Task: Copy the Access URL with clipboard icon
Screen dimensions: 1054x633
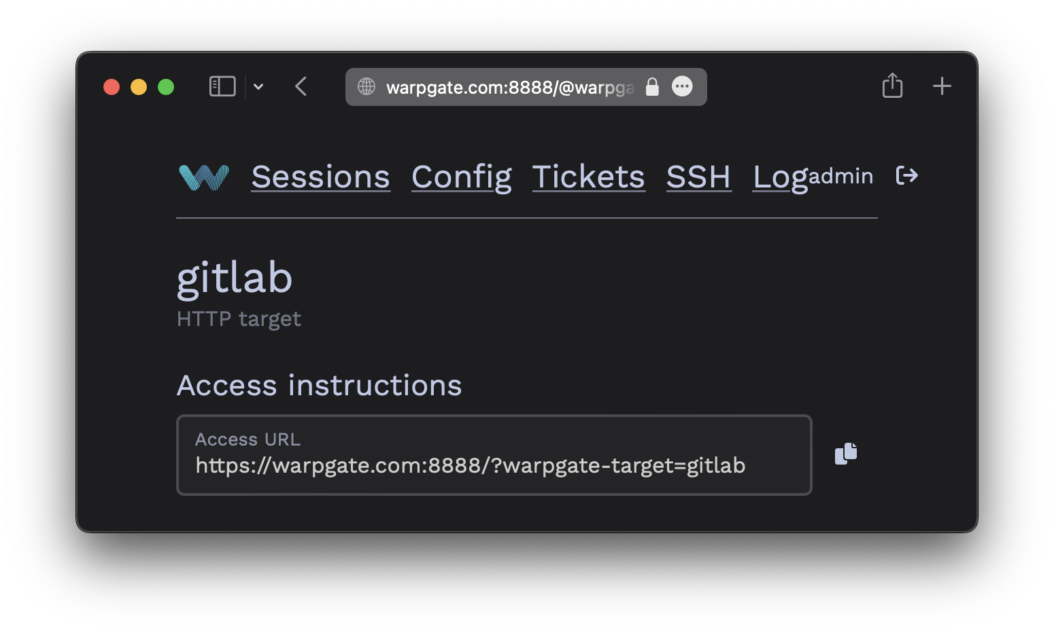Action: (x=846, y=454)
